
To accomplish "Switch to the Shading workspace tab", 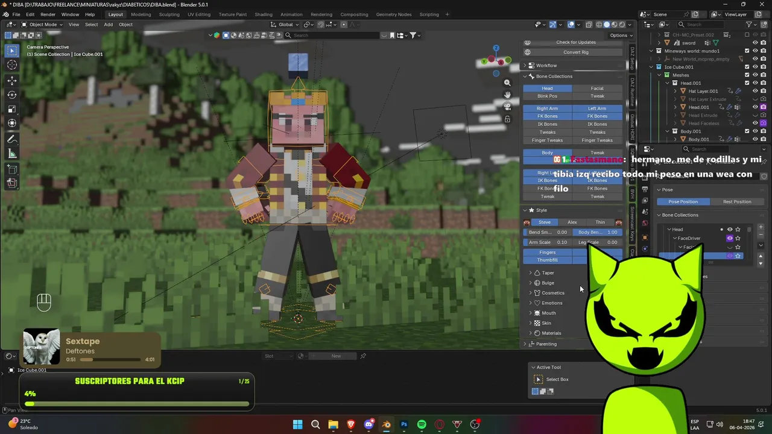I will pyautogui.click(x=264, y=14).
